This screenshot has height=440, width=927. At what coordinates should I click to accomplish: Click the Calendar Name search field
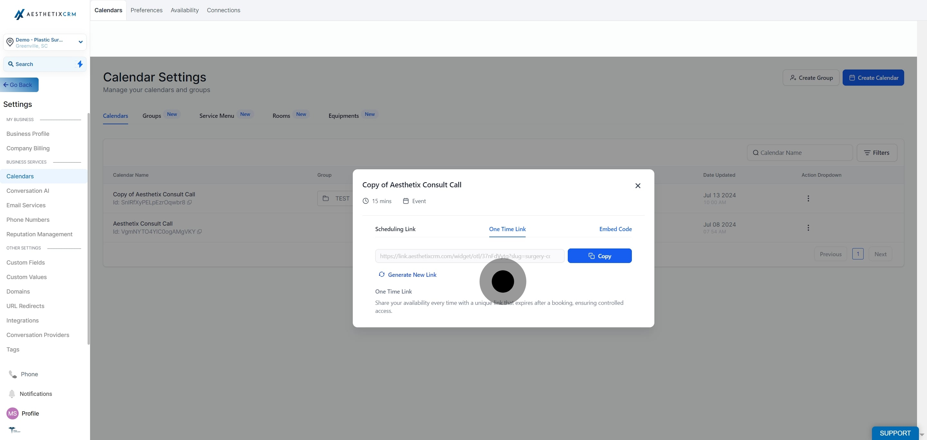point(800,153)
